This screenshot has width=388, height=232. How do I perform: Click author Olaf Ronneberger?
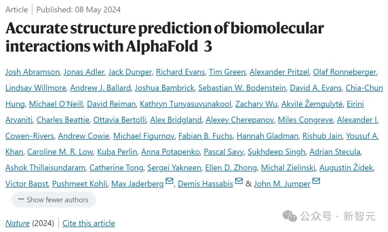pos(344,72)
